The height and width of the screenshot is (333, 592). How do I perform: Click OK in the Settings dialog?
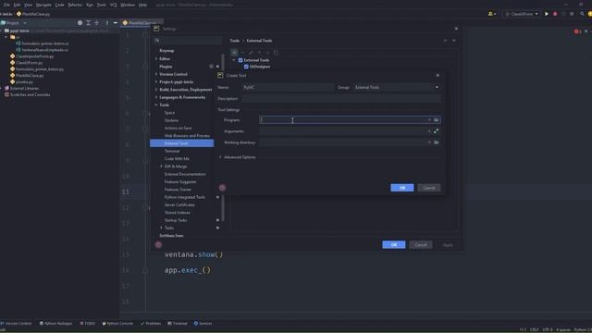click(394, 244)
